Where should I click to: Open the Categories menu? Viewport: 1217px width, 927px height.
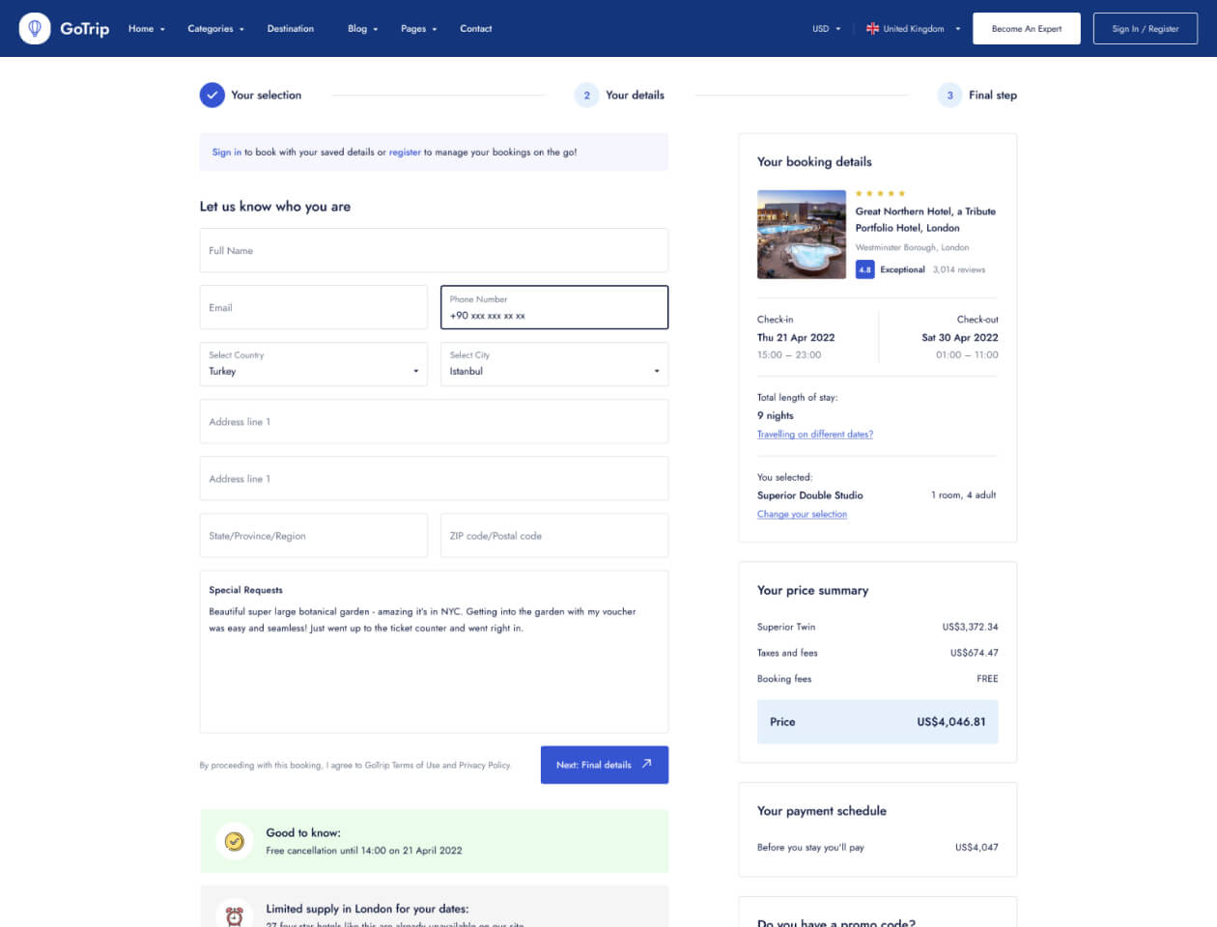tap(215, 29)
